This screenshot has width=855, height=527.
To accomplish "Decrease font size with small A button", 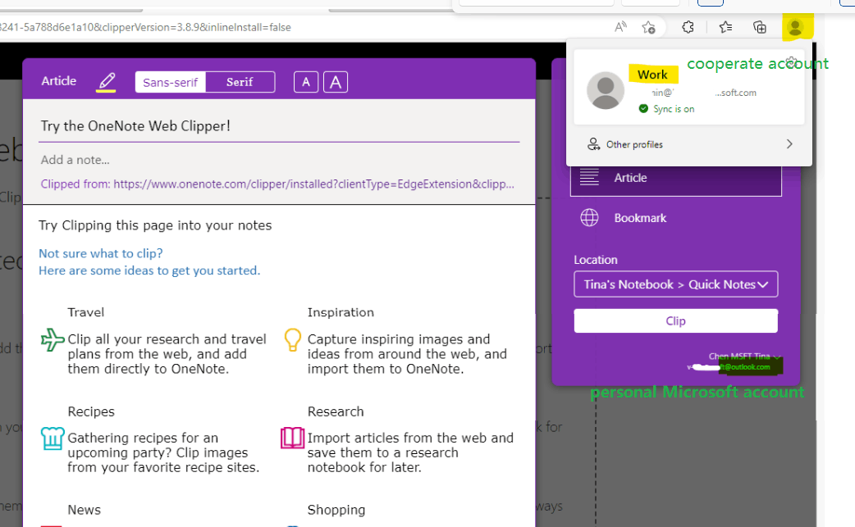I will click(x=306, y=82).
